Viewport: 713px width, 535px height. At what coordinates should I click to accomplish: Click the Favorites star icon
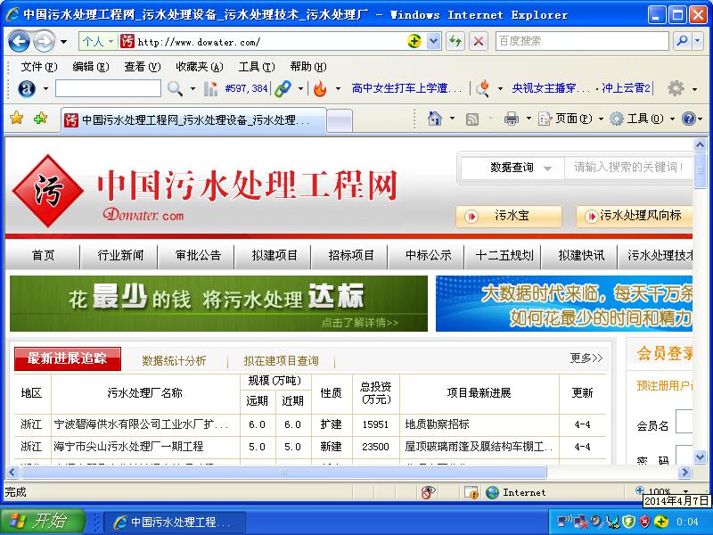pos(16,119)
